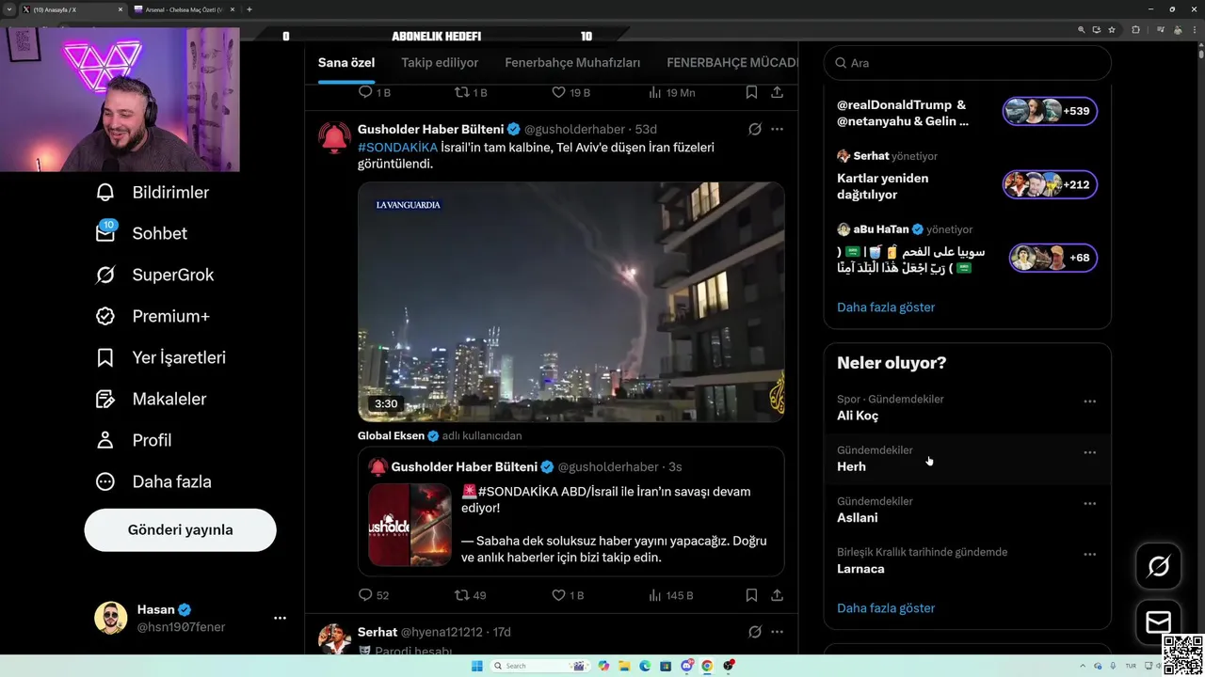Open new browser tab plus button
The image size is (1205, 677).
[x=249, y=9]
